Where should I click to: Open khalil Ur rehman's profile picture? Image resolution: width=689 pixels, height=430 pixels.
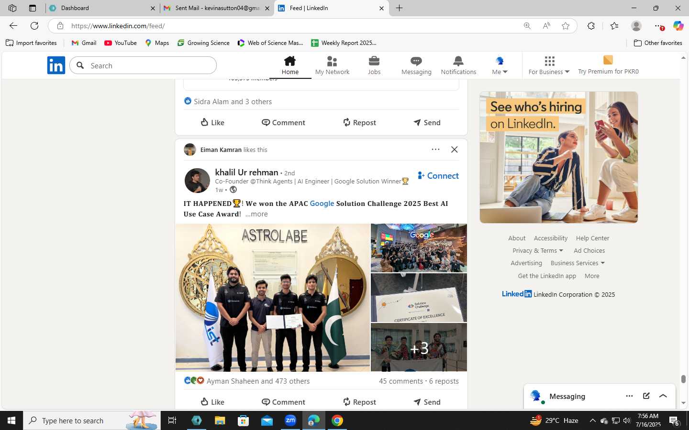coord(197,181)
